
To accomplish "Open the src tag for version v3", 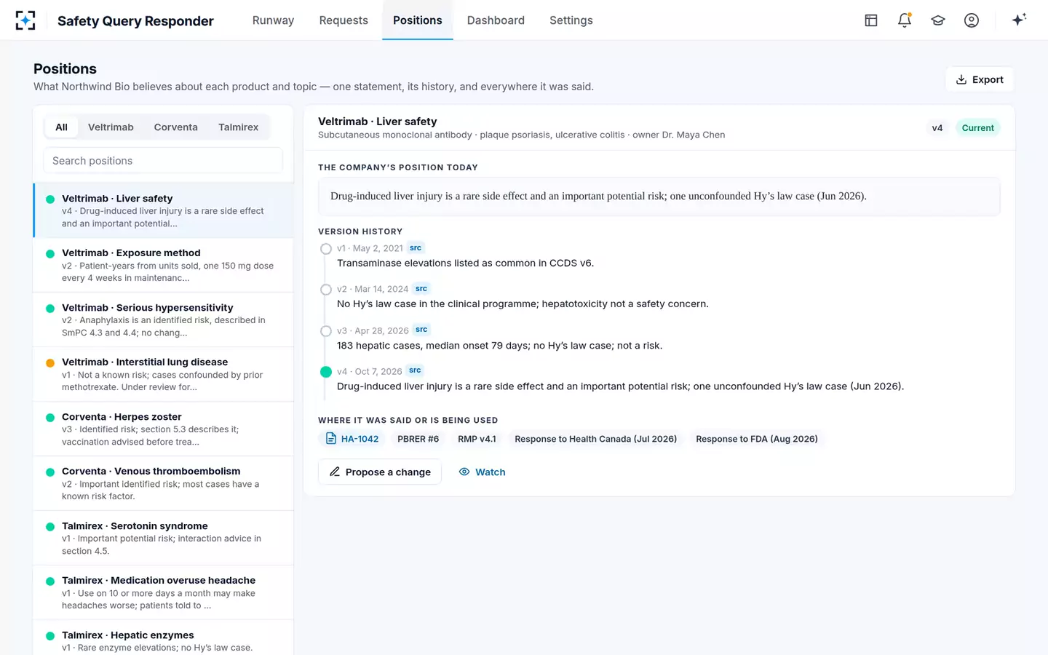I will tap(421, 330).
